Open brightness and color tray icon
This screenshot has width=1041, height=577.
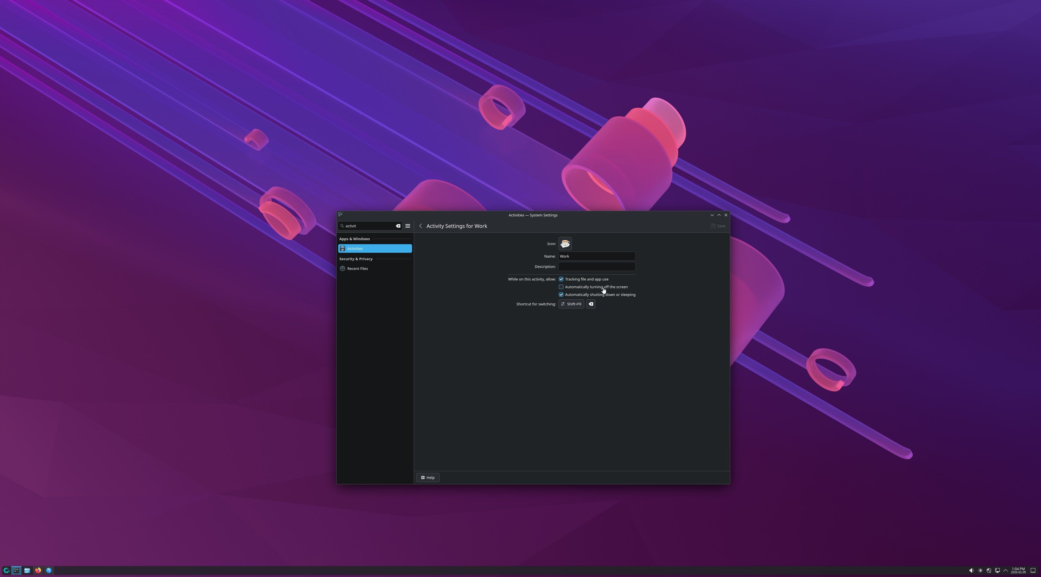[980, 570]
